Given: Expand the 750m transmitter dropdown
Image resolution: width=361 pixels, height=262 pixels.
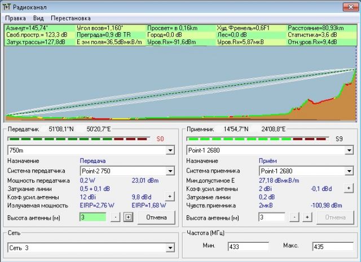Looking at the screenshot, I should [x=170, y=150].
